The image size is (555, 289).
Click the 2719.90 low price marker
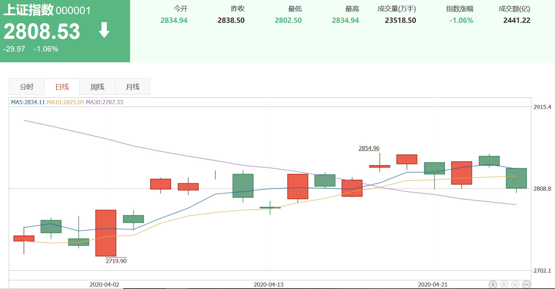tap(116, 261)
